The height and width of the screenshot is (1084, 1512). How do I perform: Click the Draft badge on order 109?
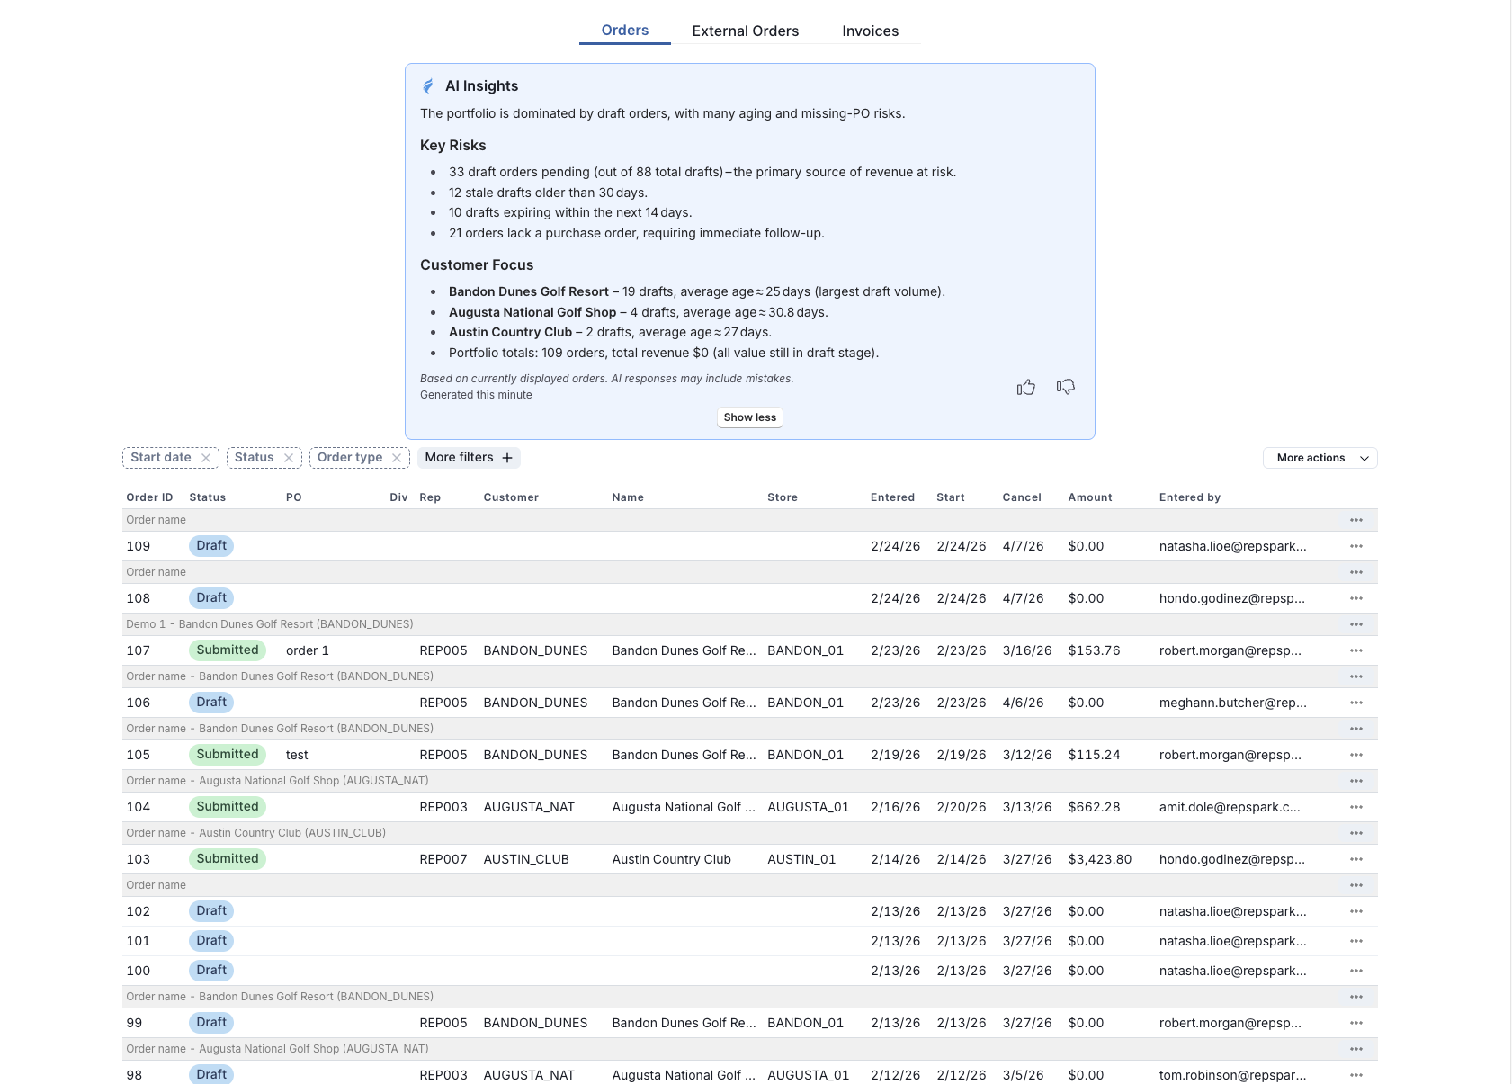click(x=211, y=546)
